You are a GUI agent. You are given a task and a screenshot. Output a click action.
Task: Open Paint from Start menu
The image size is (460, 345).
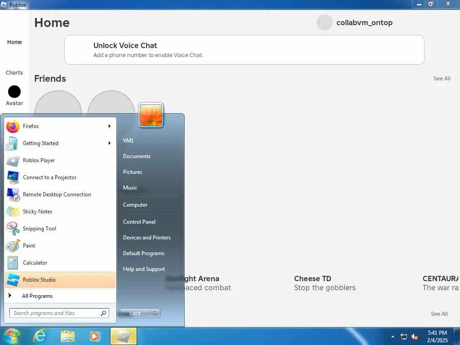click(x=60, y=246)
